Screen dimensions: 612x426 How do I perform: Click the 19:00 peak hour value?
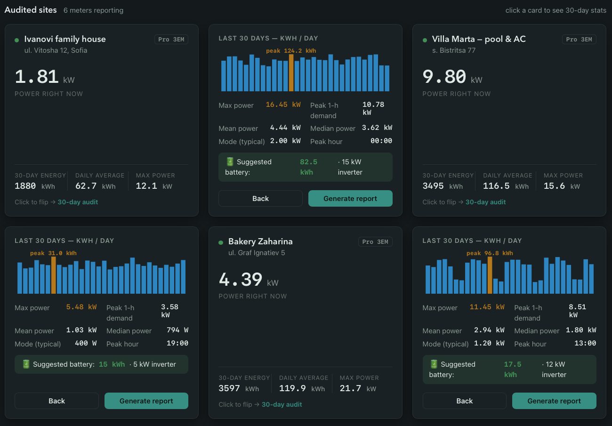click(x=177, y=343)
